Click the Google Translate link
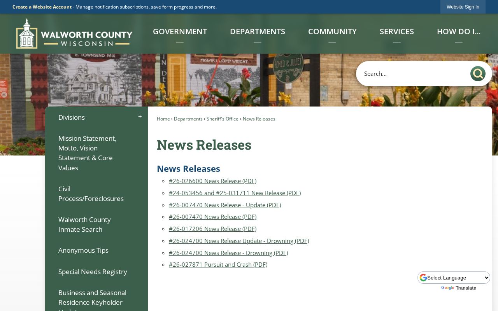 pyautogui.click(x=458, y=288)
